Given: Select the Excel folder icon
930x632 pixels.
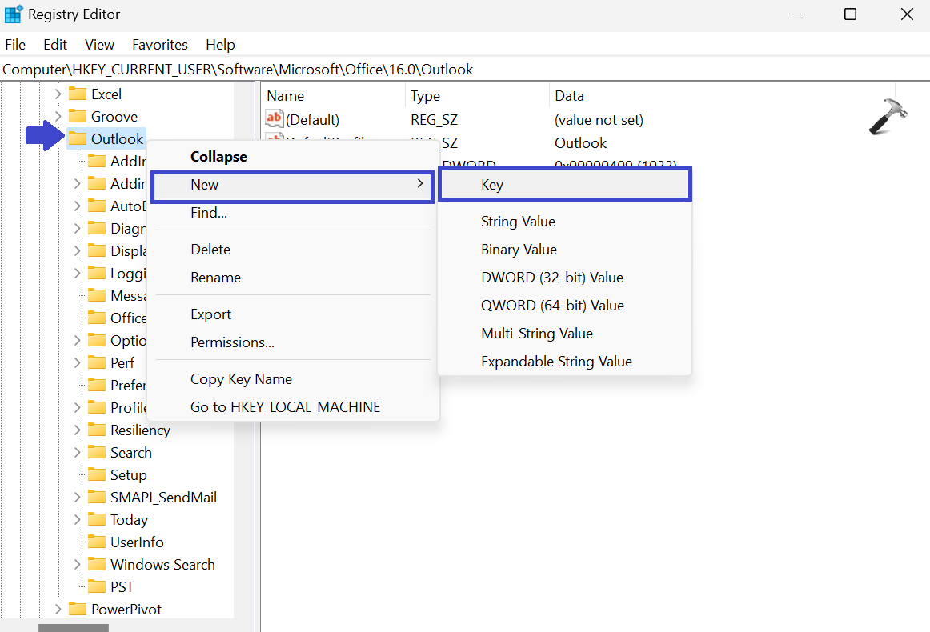Looking at the screenshot, I should click(78, 94).
